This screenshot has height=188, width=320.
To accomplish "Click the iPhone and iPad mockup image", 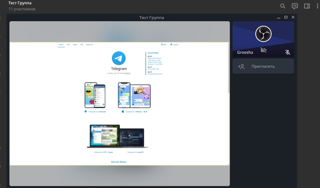I will point(134,95).
